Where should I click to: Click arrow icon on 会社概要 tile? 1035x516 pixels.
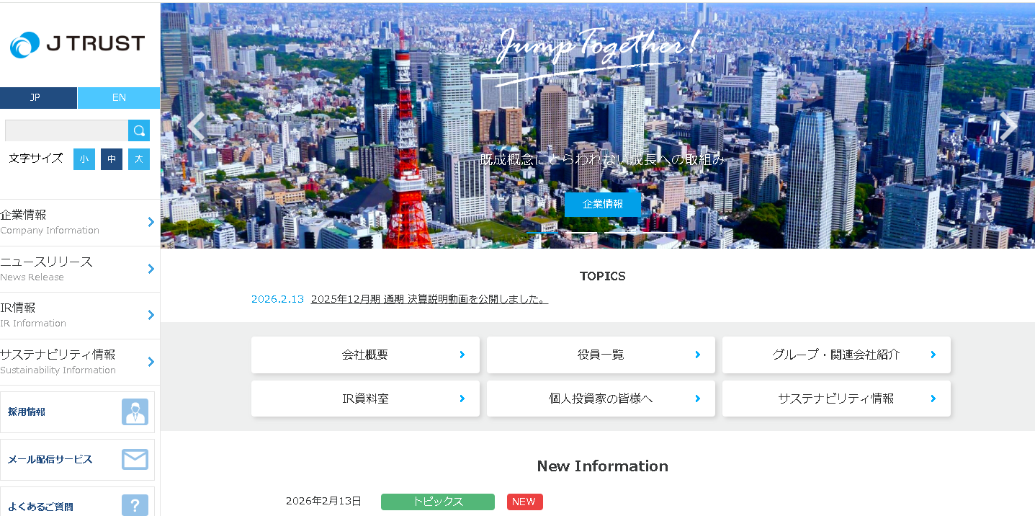pos(462,355)
